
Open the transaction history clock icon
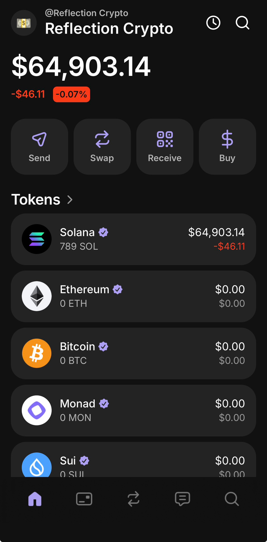(213, 23)
